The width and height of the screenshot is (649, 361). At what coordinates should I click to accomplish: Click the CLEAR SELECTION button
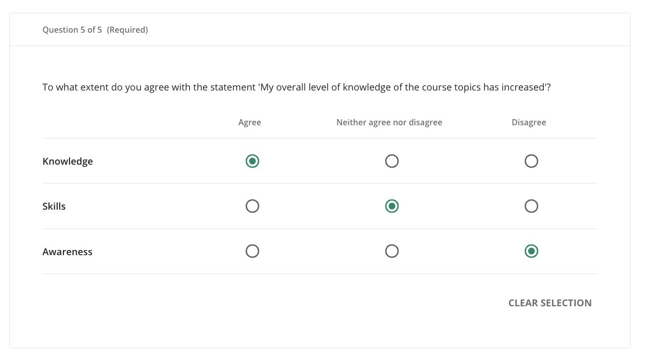pyautogui.click(x=550, y=303)
